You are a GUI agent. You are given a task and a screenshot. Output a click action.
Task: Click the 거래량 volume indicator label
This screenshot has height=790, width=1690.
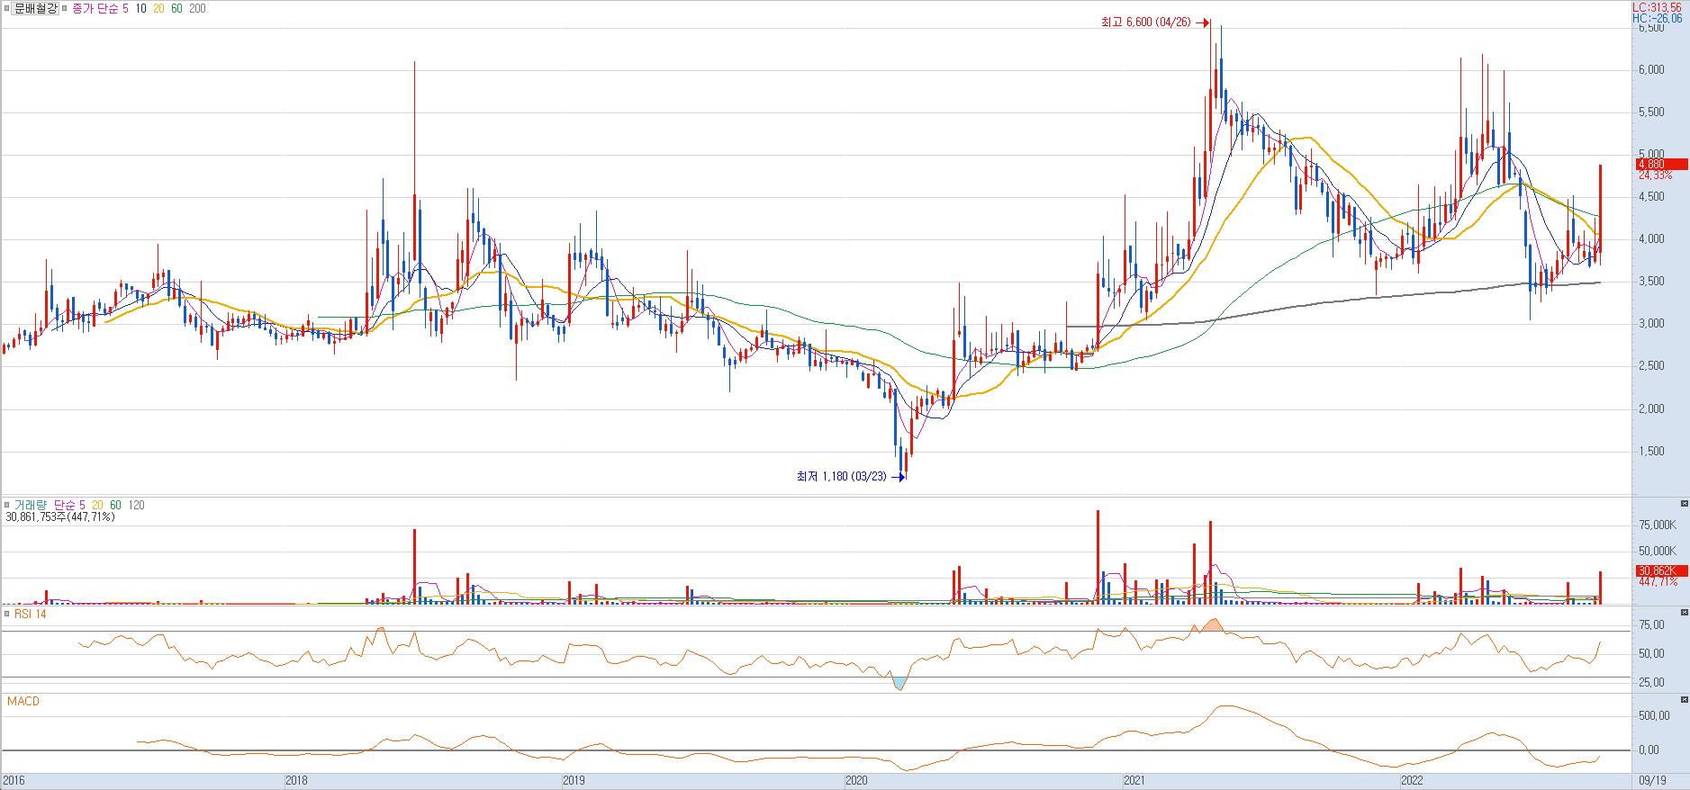(31, 506)
